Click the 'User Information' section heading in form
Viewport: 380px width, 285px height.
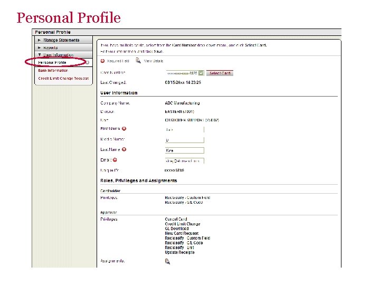pyautogui.click(x=119, y=93)
